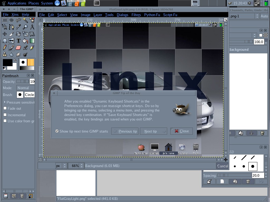This screenshot has height=202, width=270.
Task: Open the layer mode dropdown in Layers panel
Action: point(243,35)
